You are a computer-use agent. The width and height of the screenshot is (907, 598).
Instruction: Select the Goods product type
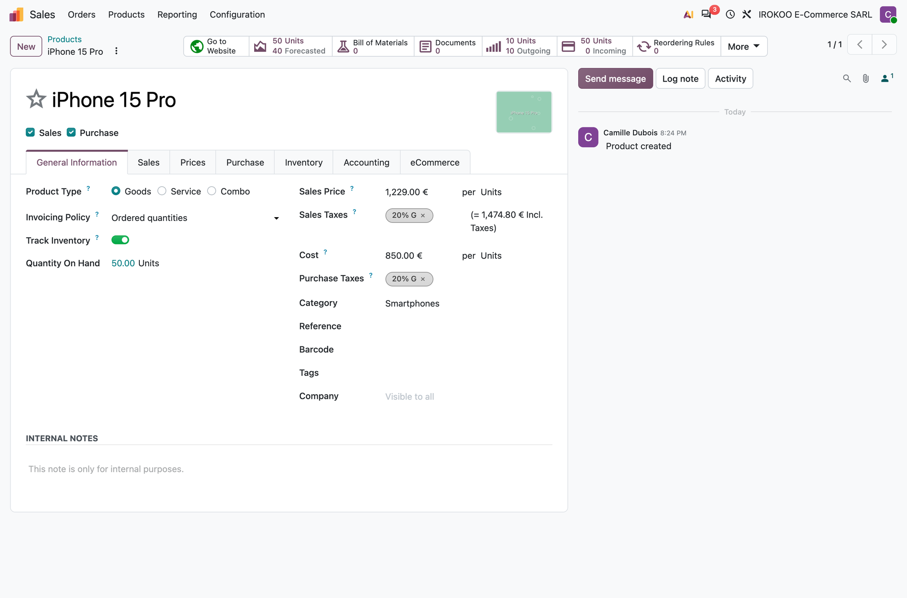pos(116,191)
